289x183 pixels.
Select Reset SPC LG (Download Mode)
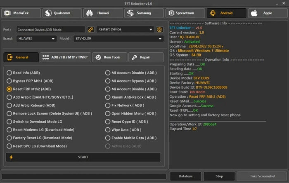click(x=37, y=146)
